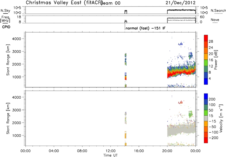Click the '-200' tick on velocity colorbar
This screenshot has height=157, width=226.
click(x=214, y=138)
